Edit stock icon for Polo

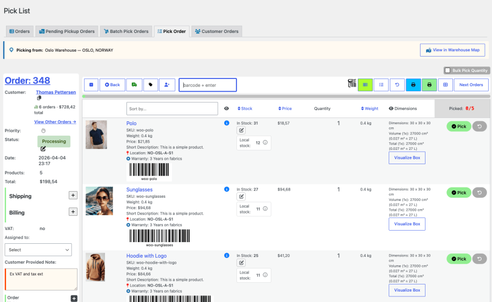click(x=241, y=130)
